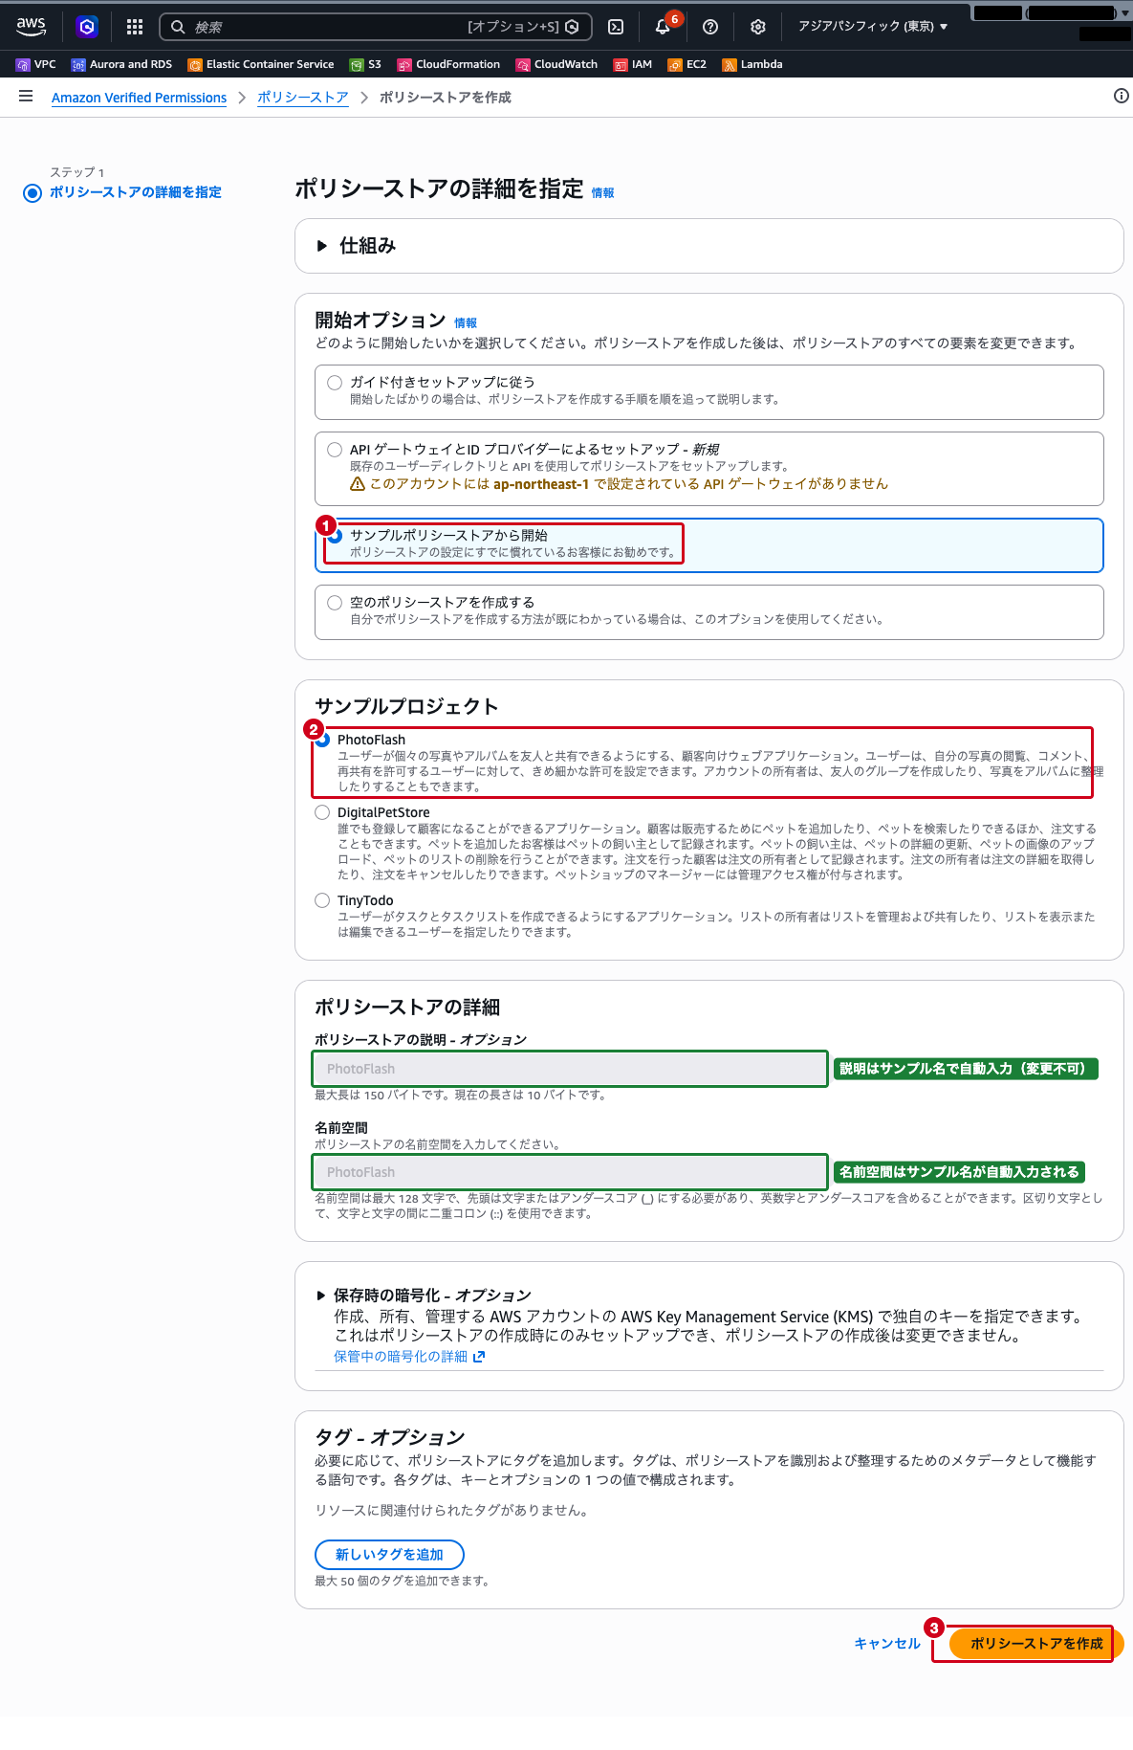1133x1750 pixels.
Task: Open VPC favorite shortcut
Action: tap(36, 64)
